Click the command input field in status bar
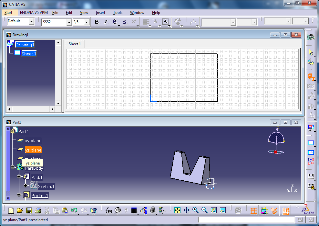Viewport: 319px width, 226px height. click(246, 220)
